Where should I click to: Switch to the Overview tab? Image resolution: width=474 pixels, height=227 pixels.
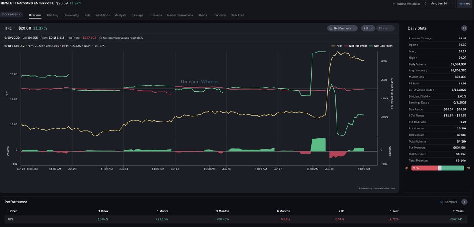tap(35, 15)
